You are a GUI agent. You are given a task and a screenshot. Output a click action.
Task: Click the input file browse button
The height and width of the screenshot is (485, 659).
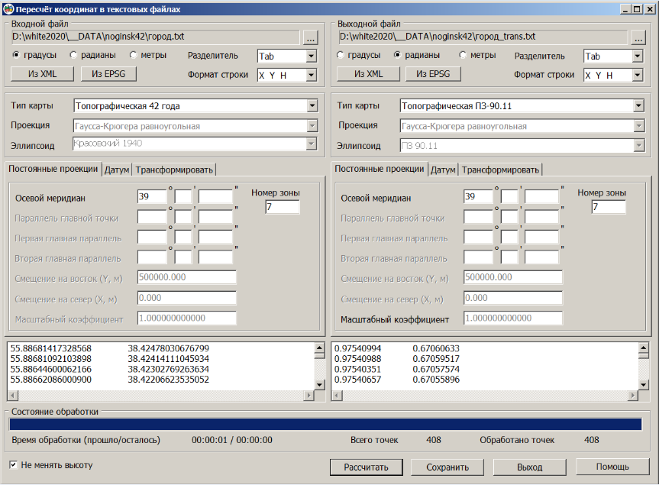tap(310, 37)
